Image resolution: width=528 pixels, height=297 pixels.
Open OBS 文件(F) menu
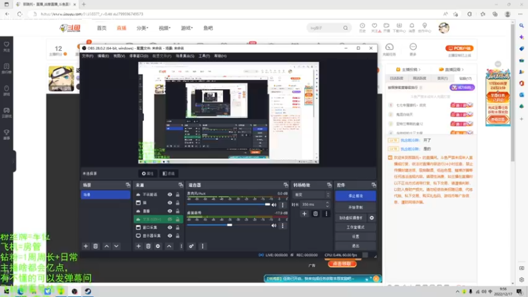[88, 56]
